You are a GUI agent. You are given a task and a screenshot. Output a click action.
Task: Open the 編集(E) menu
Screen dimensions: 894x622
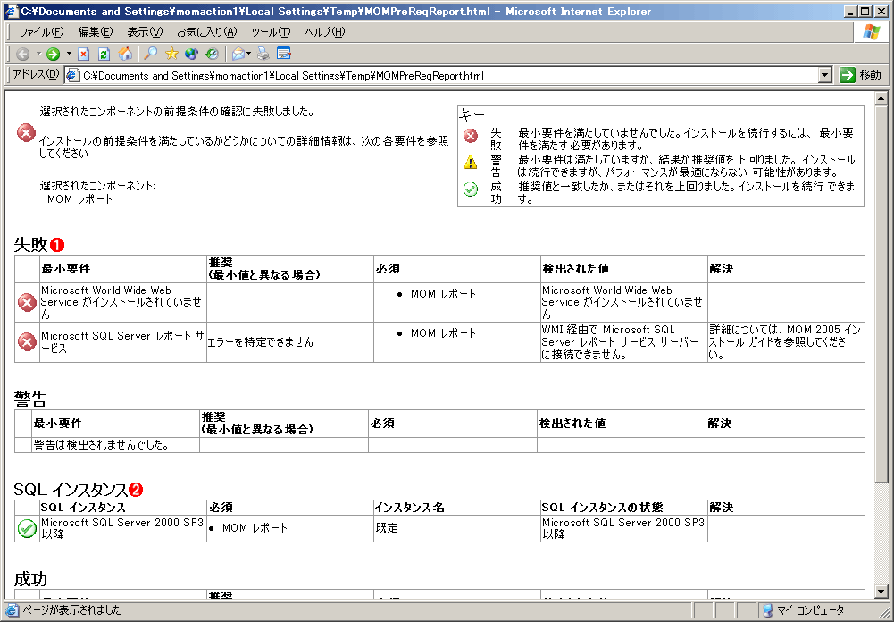pos(96,32)
